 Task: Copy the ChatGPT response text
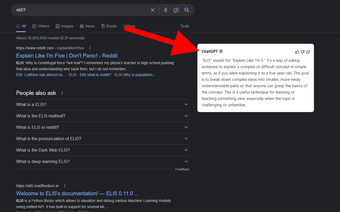tap(308, 52)
